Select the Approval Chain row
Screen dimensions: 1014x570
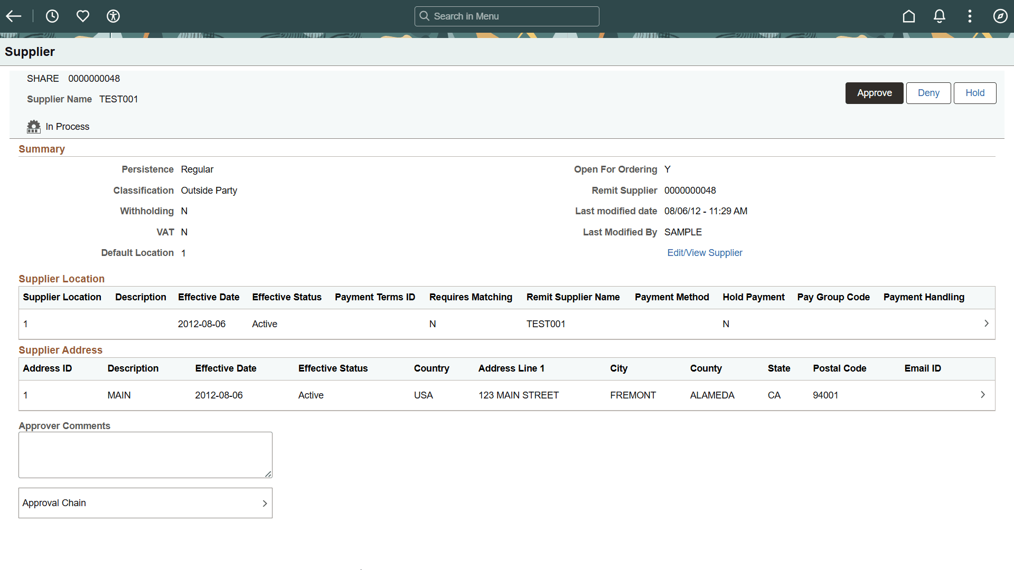coord(145,503)
